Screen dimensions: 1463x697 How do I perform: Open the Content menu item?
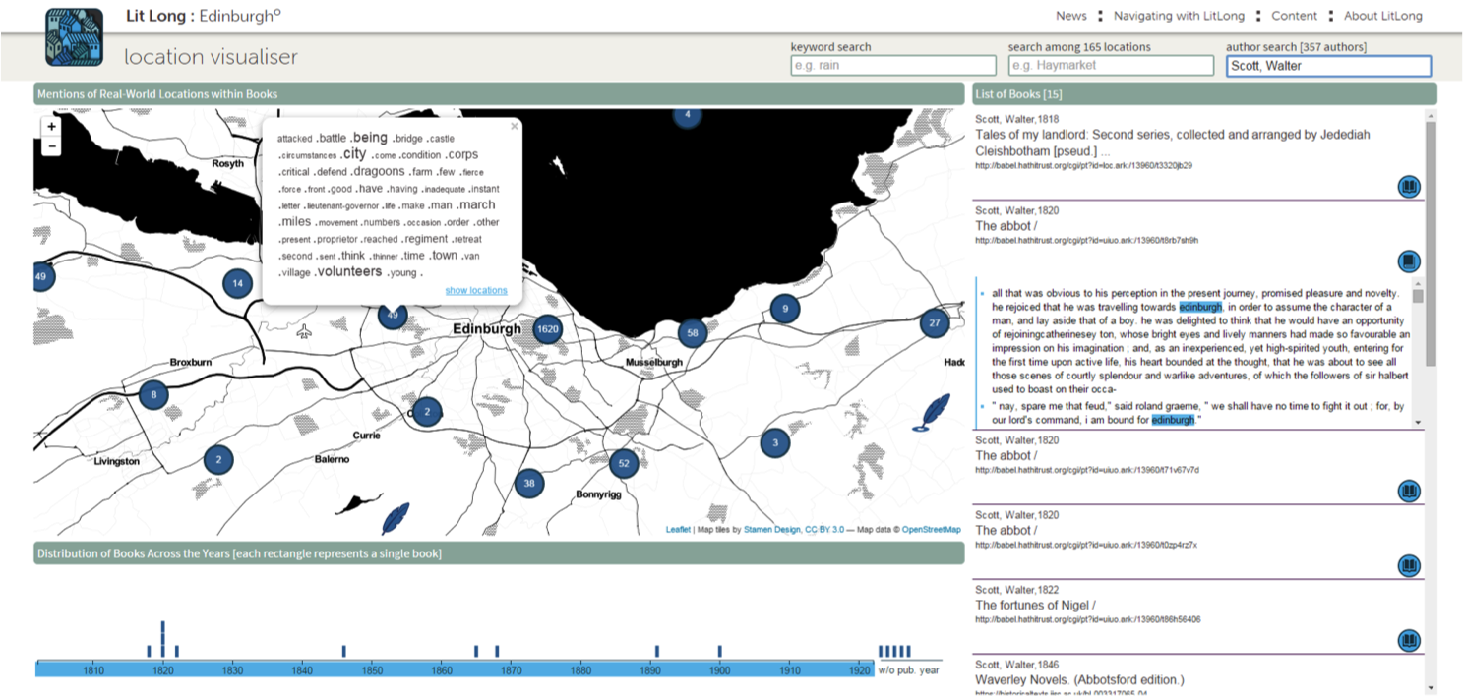(x=1294, y=16)
